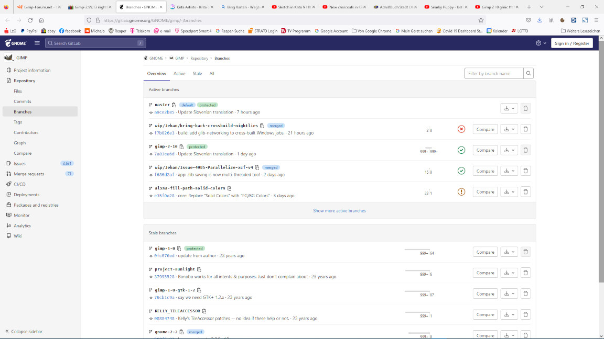Open GitLab hamburger menu

[37, 43]
